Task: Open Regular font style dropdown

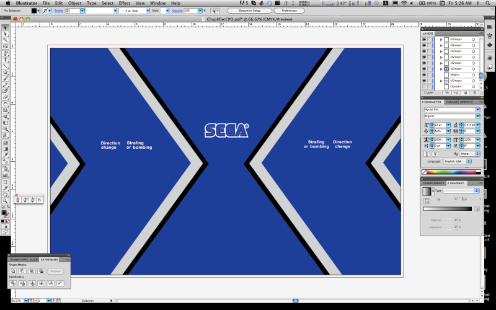Action: coord(478,116)
